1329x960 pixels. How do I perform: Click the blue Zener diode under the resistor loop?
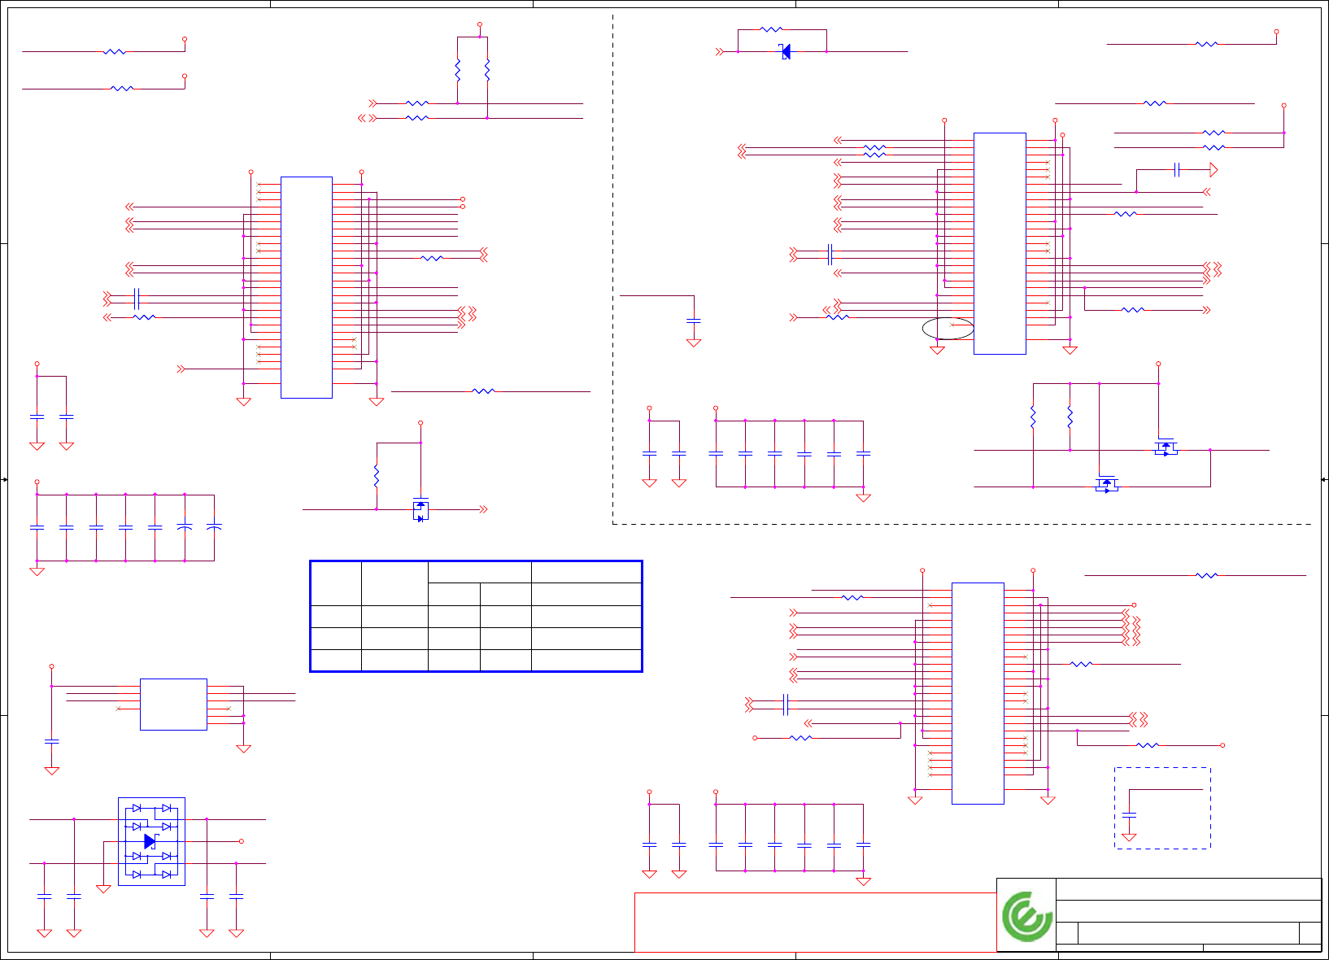785,51
